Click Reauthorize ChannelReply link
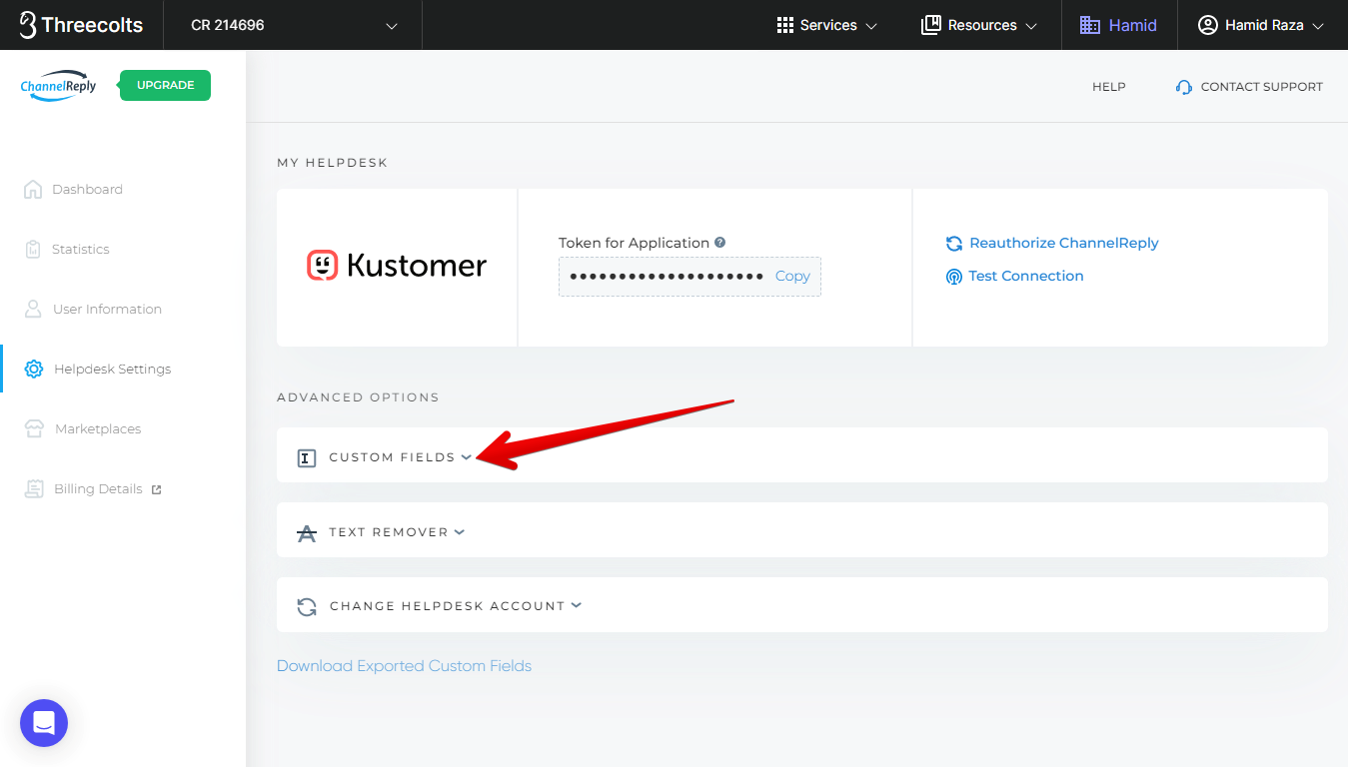 pyautogui.click(x=1064, y=243)
